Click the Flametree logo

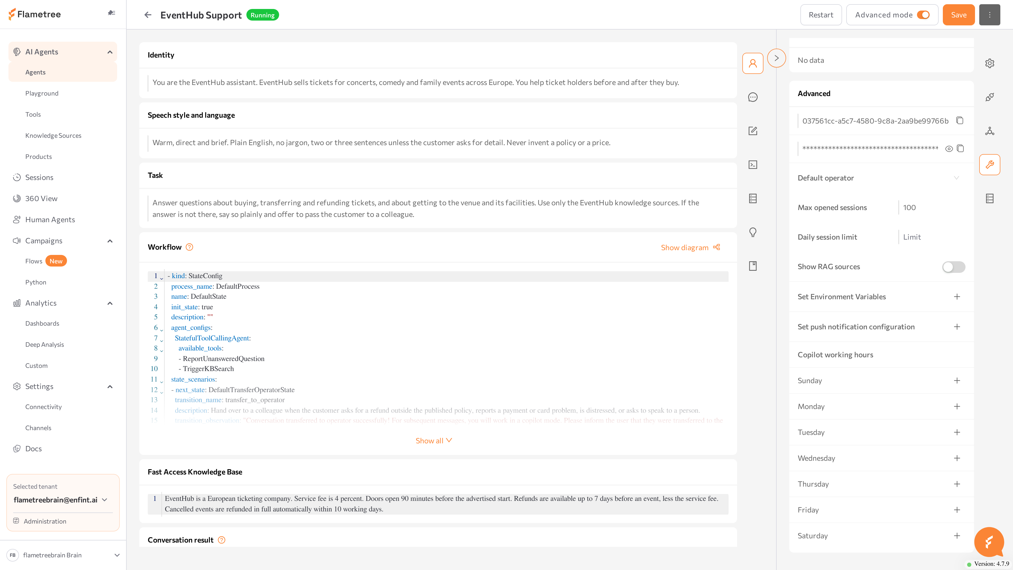[x=35, y=14]
